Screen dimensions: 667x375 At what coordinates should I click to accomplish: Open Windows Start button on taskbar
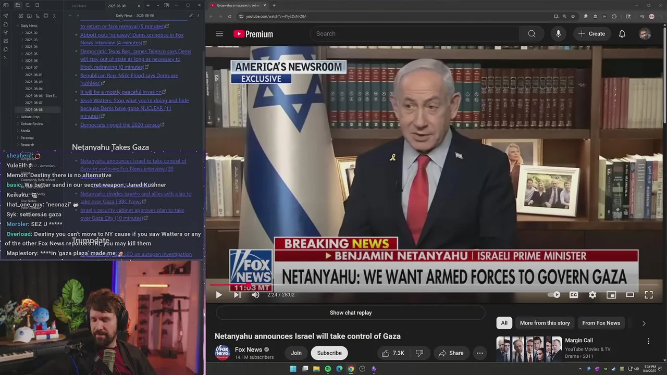coord(293,369)
